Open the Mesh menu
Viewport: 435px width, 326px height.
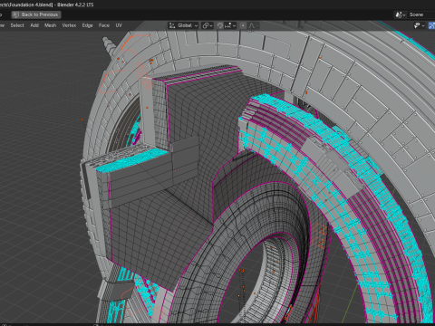point(50,25)
